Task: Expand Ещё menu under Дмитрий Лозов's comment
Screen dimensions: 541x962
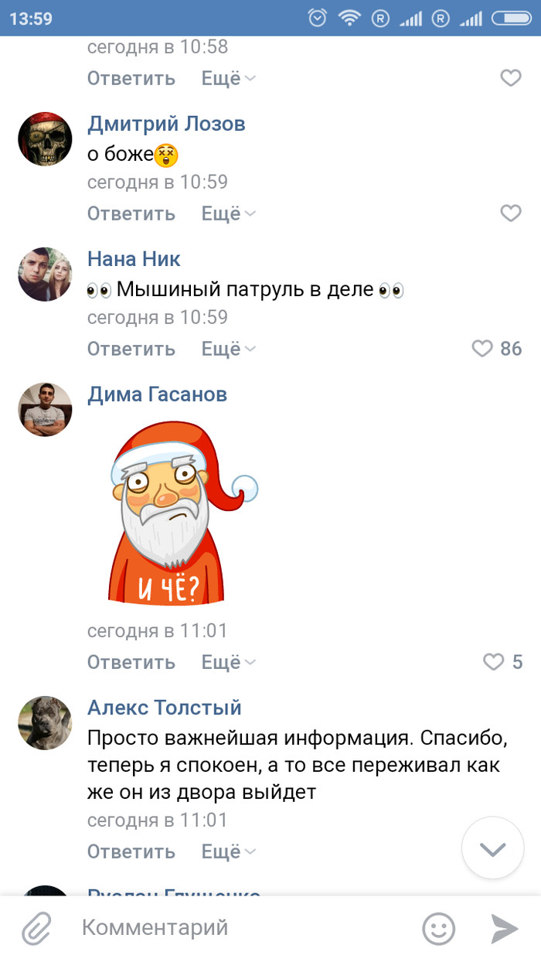Action: click(x=229, y=213)
